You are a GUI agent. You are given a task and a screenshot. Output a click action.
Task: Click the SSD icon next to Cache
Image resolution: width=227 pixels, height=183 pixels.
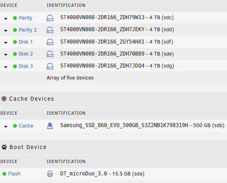50,126
